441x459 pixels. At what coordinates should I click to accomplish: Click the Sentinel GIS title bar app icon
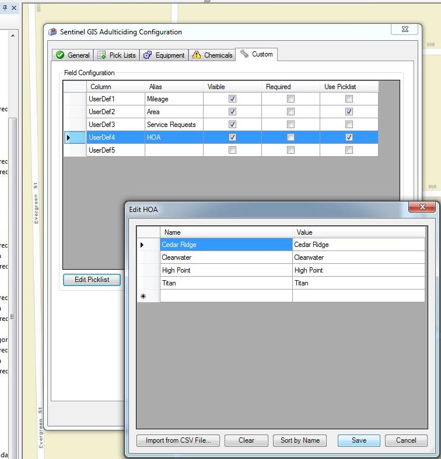(52, 31)
